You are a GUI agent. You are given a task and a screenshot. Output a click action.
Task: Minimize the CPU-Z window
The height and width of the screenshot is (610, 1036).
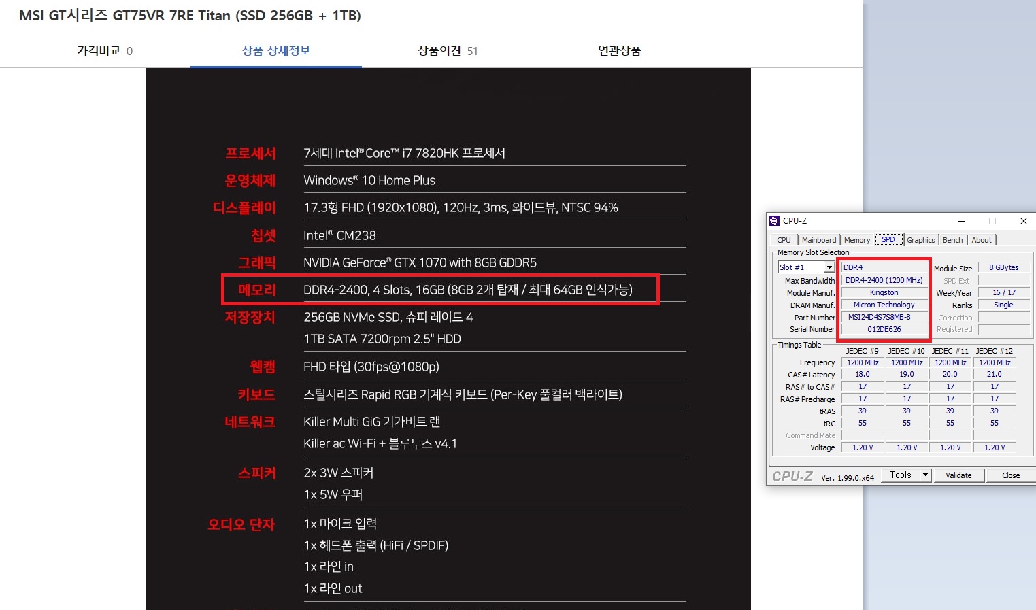(962, 221)
